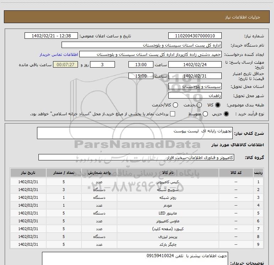The width and height of the screenshot is (274, 265).
Task: Click the ماوس کامپیوتر item cell
Action: coord(168,221)
